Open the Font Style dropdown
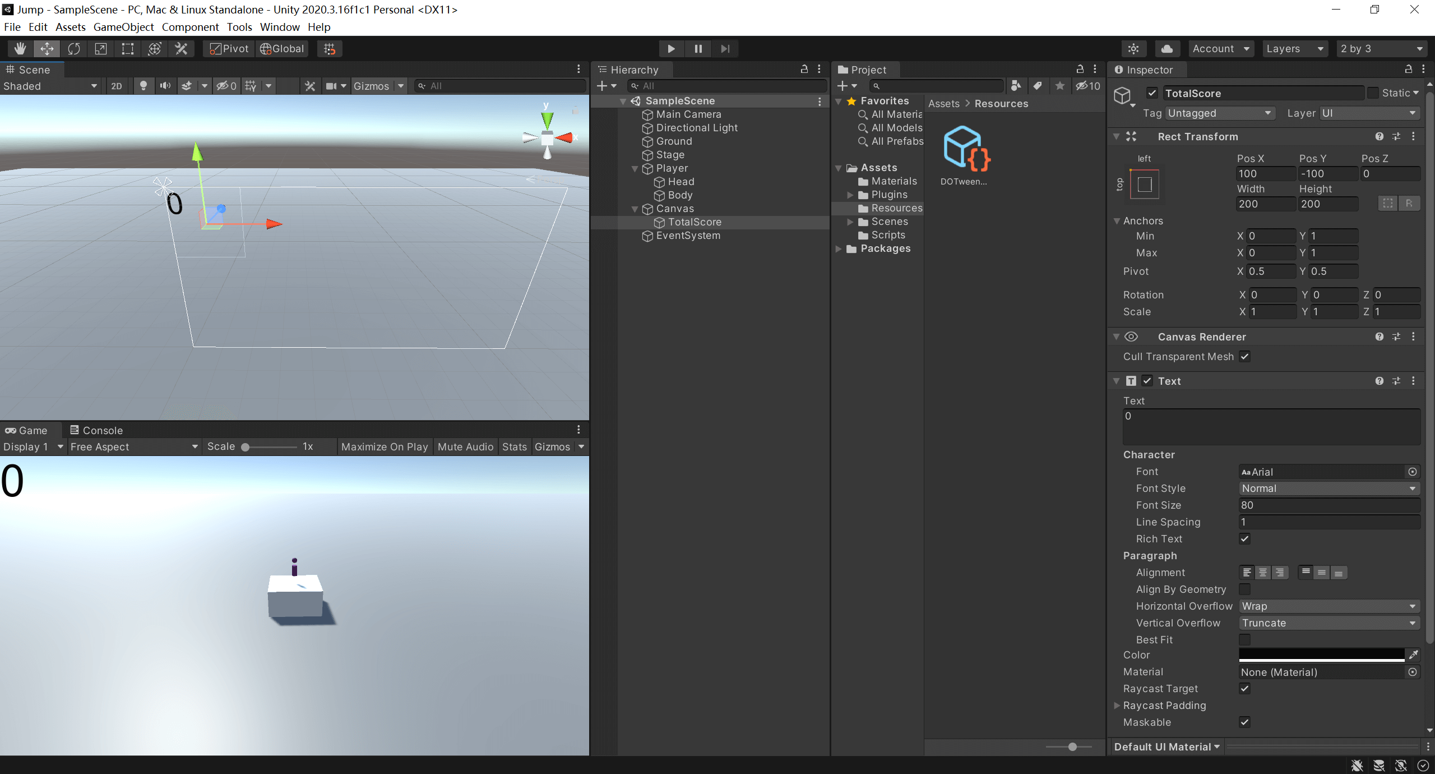 click(1328, 489)
